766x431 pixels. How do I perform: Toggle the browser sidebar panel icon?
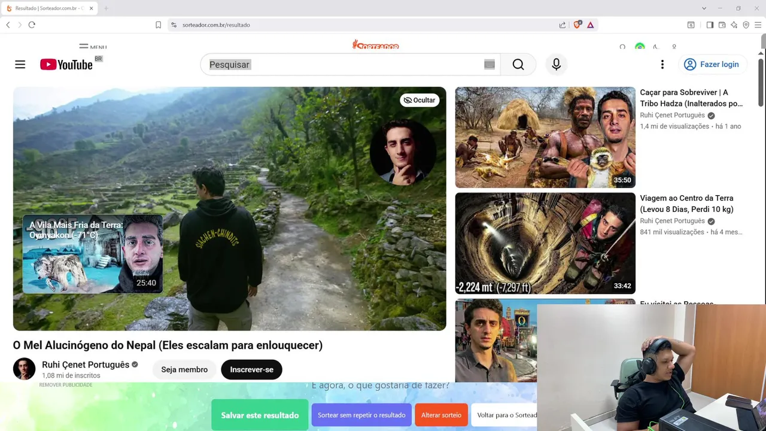click(710, 25)
